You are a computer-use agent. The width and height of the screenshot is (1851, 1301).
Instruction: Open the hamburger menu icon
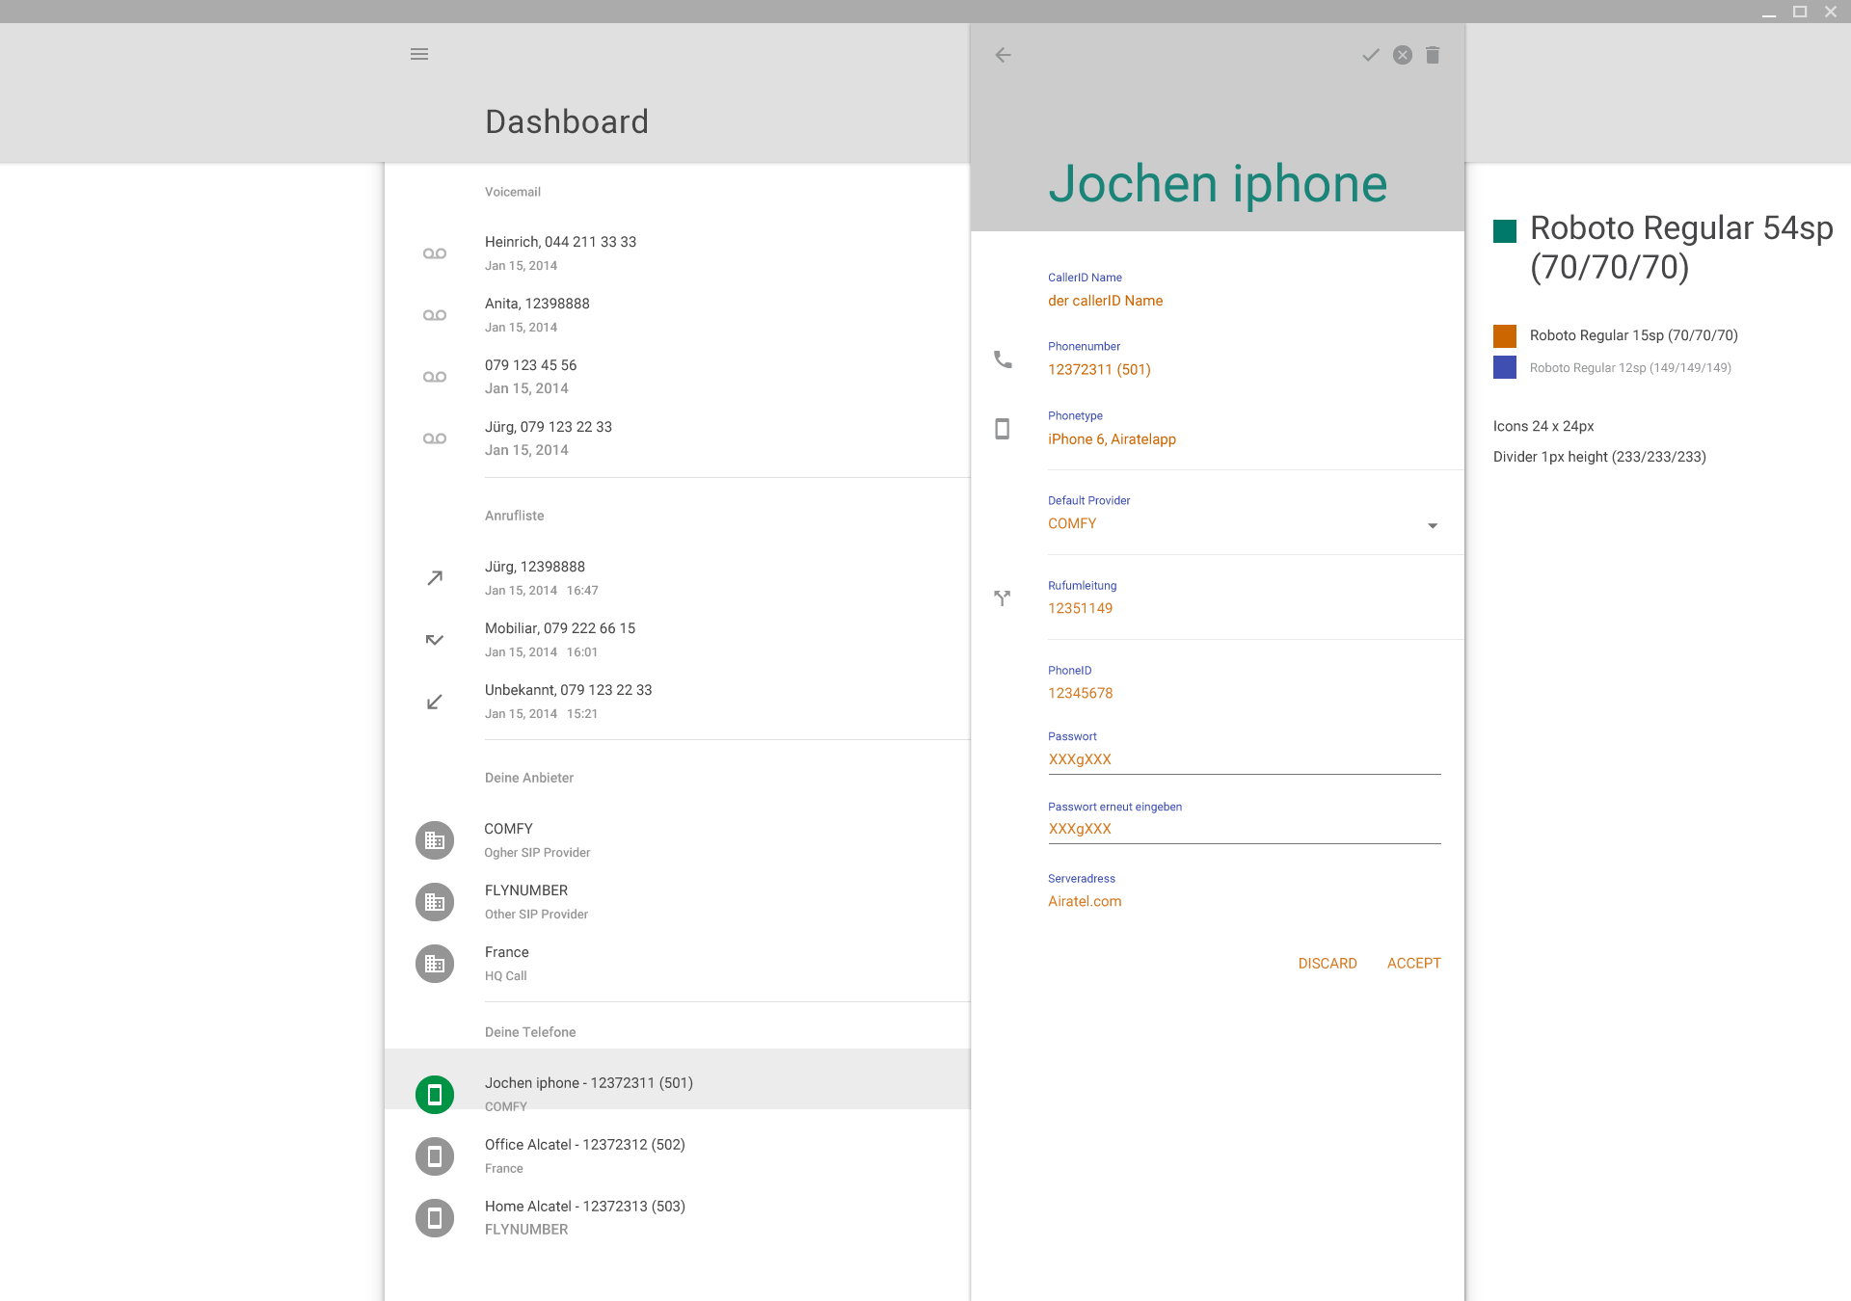[x=419, y=54]
